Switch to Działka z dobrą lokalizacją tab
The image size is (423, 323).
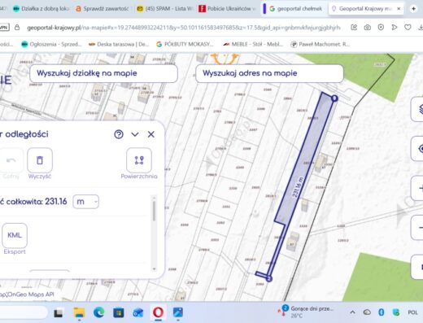click(x=41, y=9)
